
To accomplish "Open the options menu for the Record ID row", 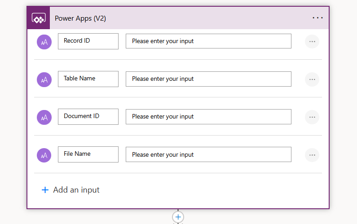I will [312, 41].
